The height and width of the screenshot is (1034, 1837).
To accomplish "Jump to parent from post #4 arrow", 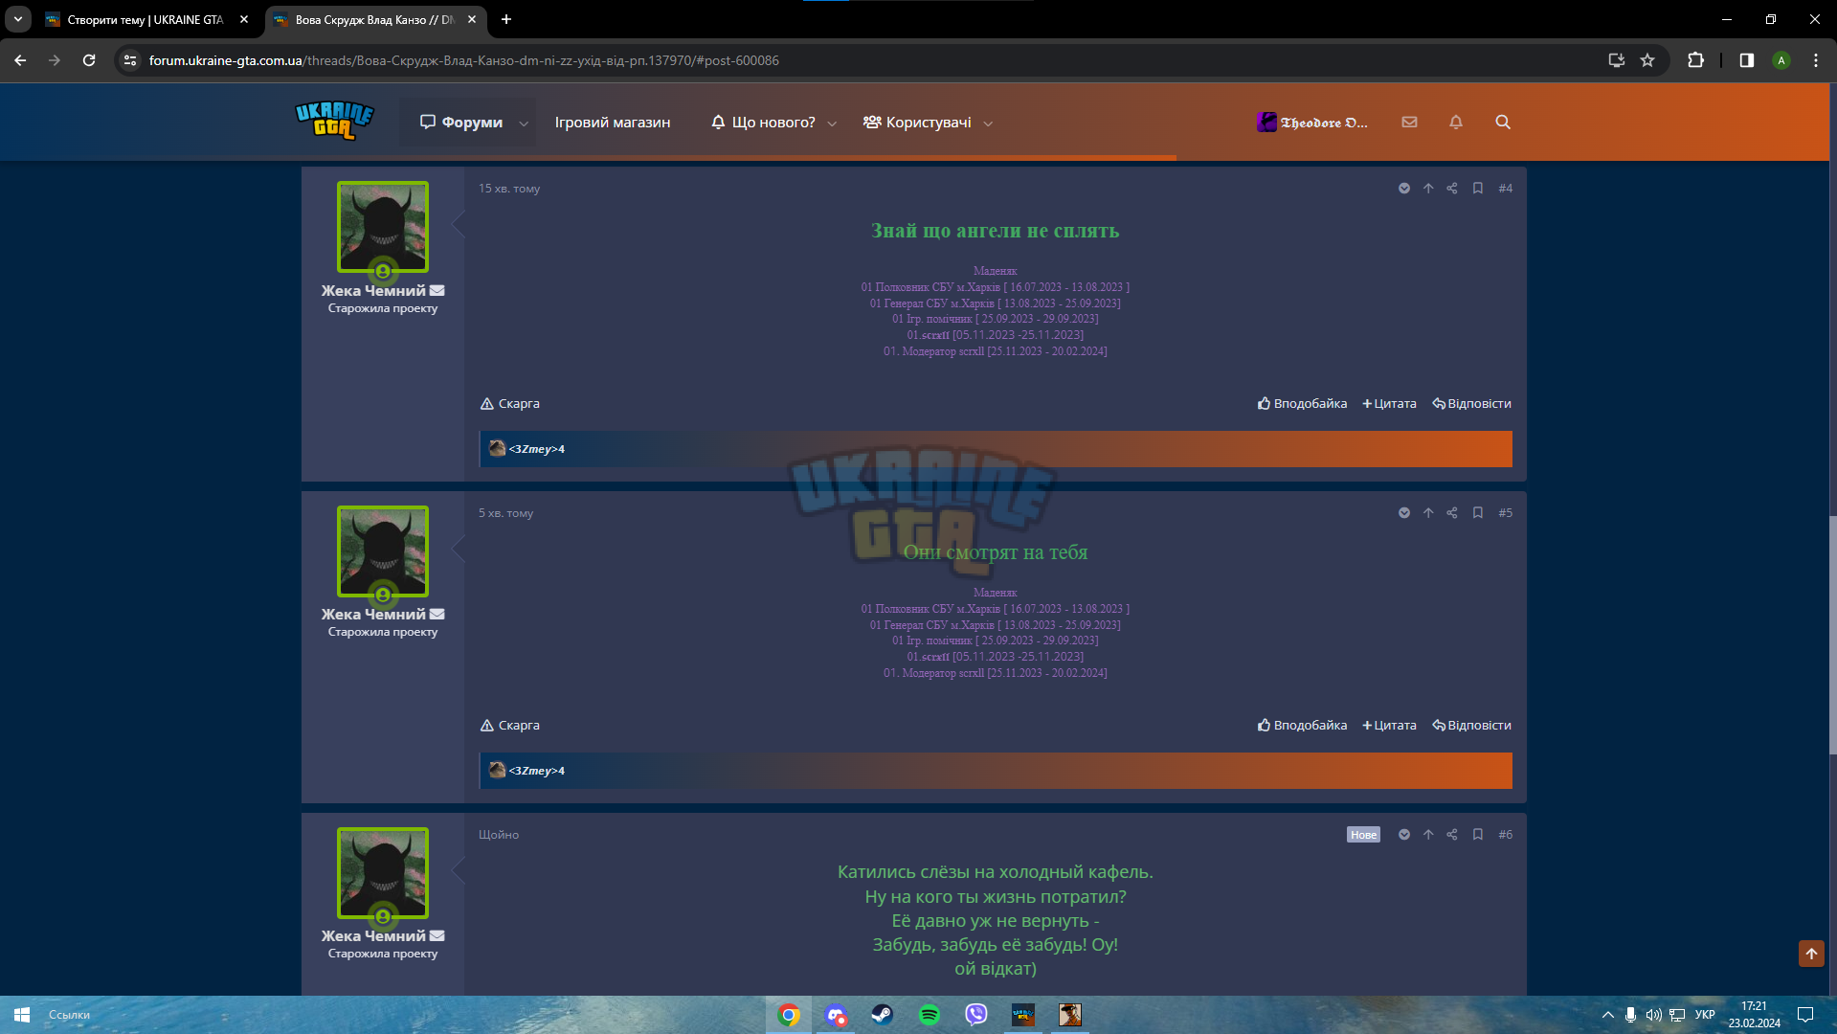I will click(1428, 189).
